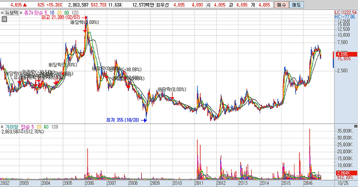Click the 최우선 best quote label

(162, 5)
